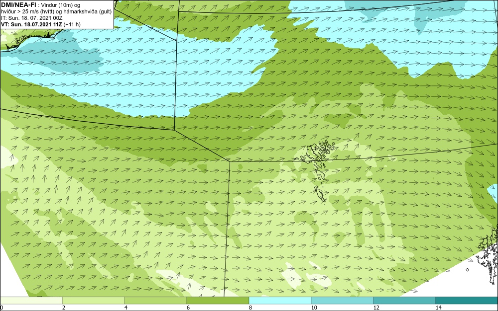Click the 'hviður > 25 m/s (hvítt)' text

pyautogui.click(x=25, y=12)
